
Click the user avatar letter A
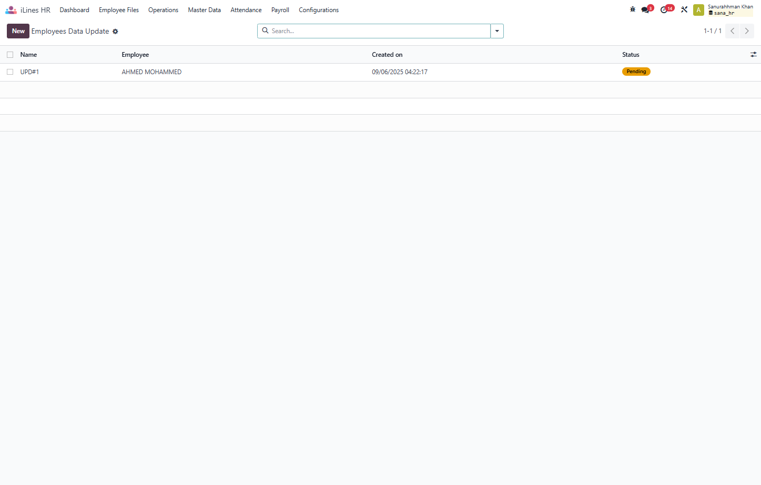tap(698, 10)
